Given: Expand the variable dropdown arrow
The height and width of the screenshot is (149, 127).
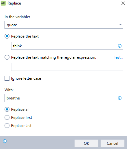Looking at the screenshot, I should 120,25.
